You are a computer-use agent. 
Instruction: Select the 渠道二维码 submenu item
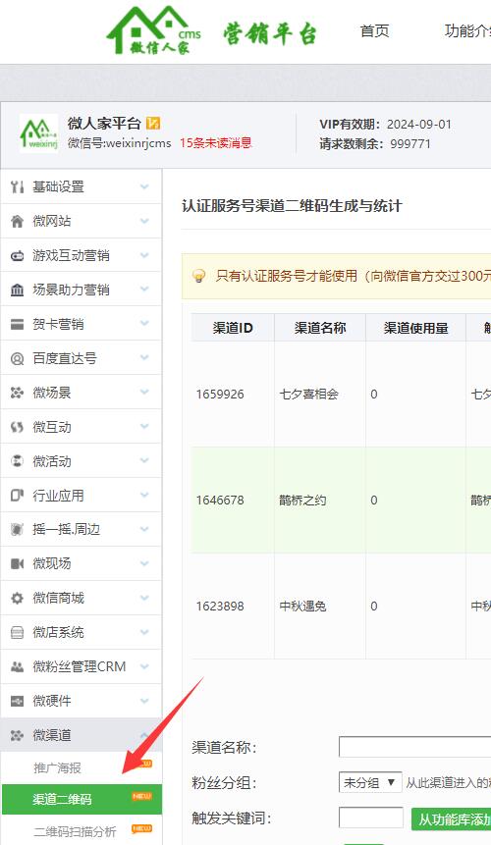coord(82,799)
